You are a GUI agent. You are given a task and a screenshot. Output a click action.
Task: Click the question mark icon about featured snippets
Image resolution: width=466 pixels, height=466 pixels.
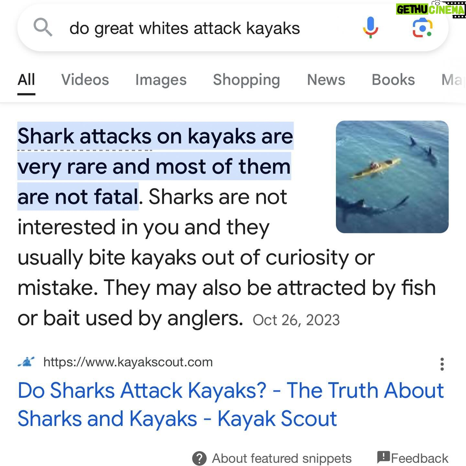[199, 458]
